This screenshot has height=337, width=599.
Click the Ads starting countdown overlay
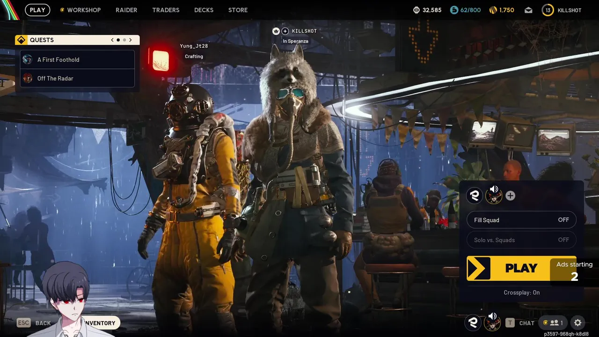[x=574, y=271]
